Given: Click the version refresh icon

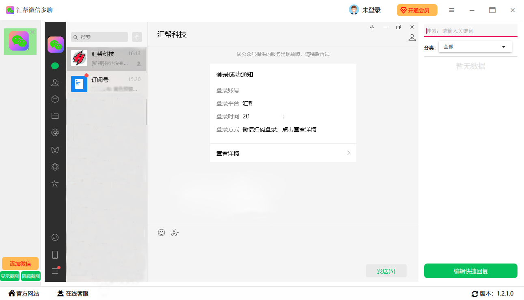Looking at the screenshot, I should [475, 294].
